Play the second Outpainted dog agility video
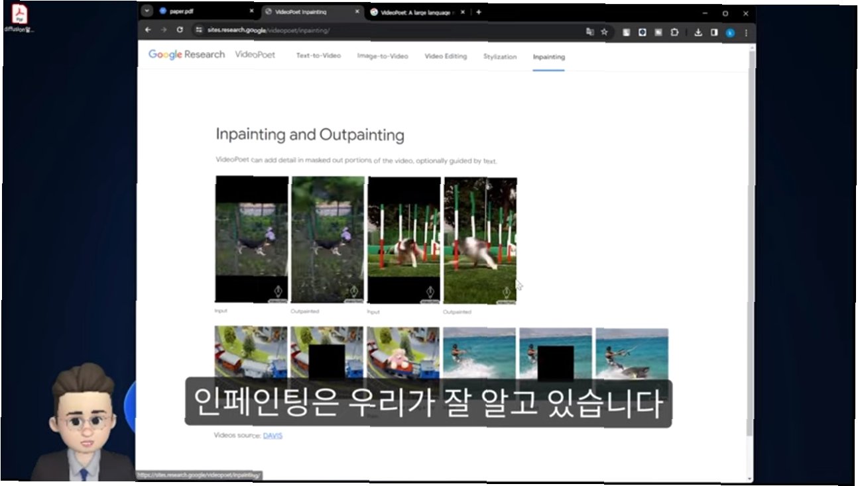This screenshot has width=858, height=486. [x=480, y=240]
